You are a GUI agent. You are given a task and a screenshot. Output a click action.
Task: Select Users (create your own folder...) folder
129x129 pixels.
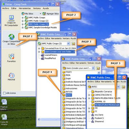point(60,52)
